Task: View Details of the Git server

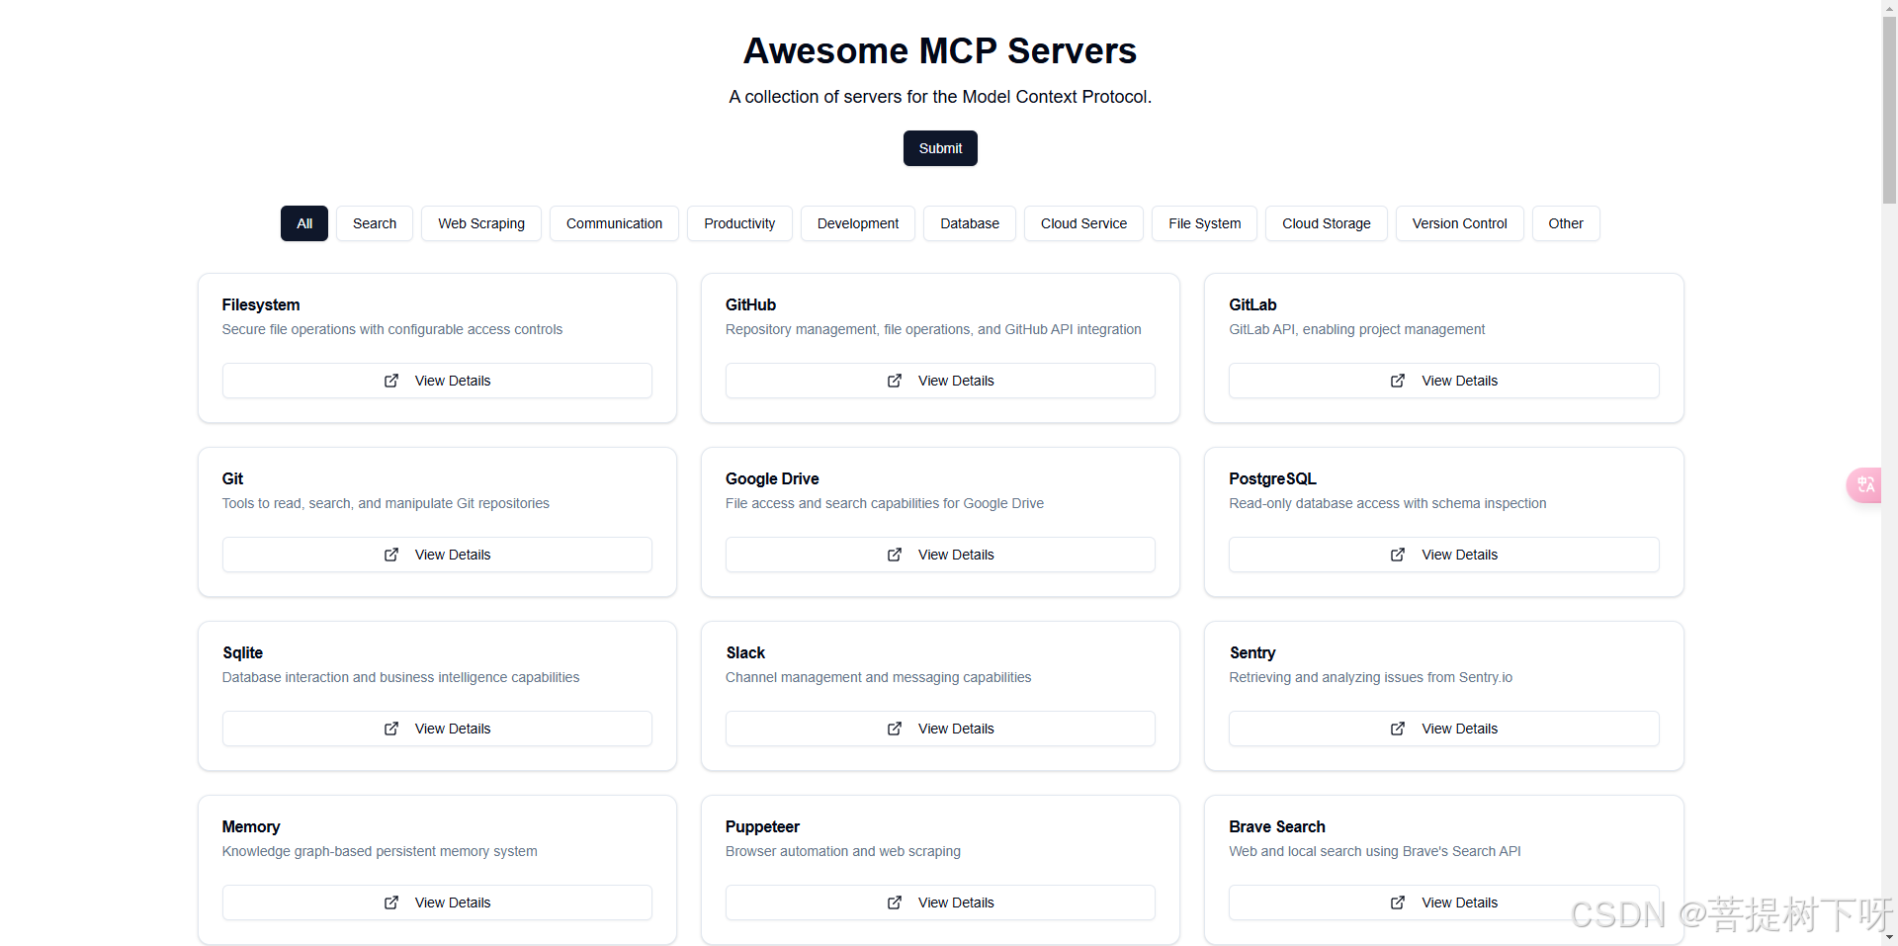Action: coord(437,555)
